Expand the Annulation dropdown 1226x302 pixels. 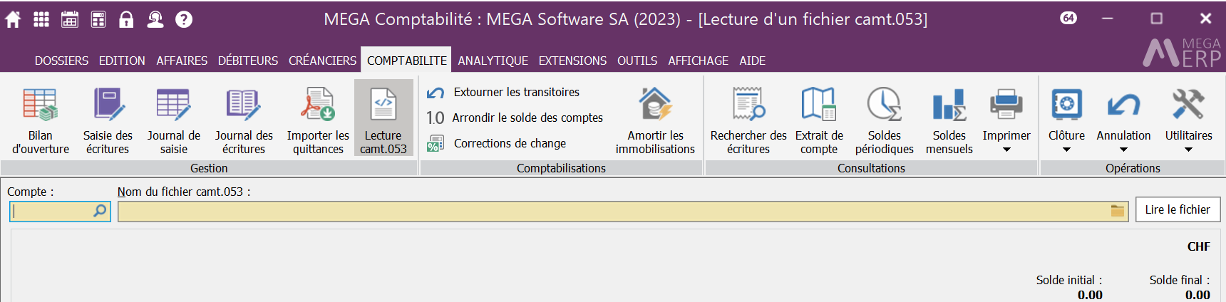tap(1123, 149)
